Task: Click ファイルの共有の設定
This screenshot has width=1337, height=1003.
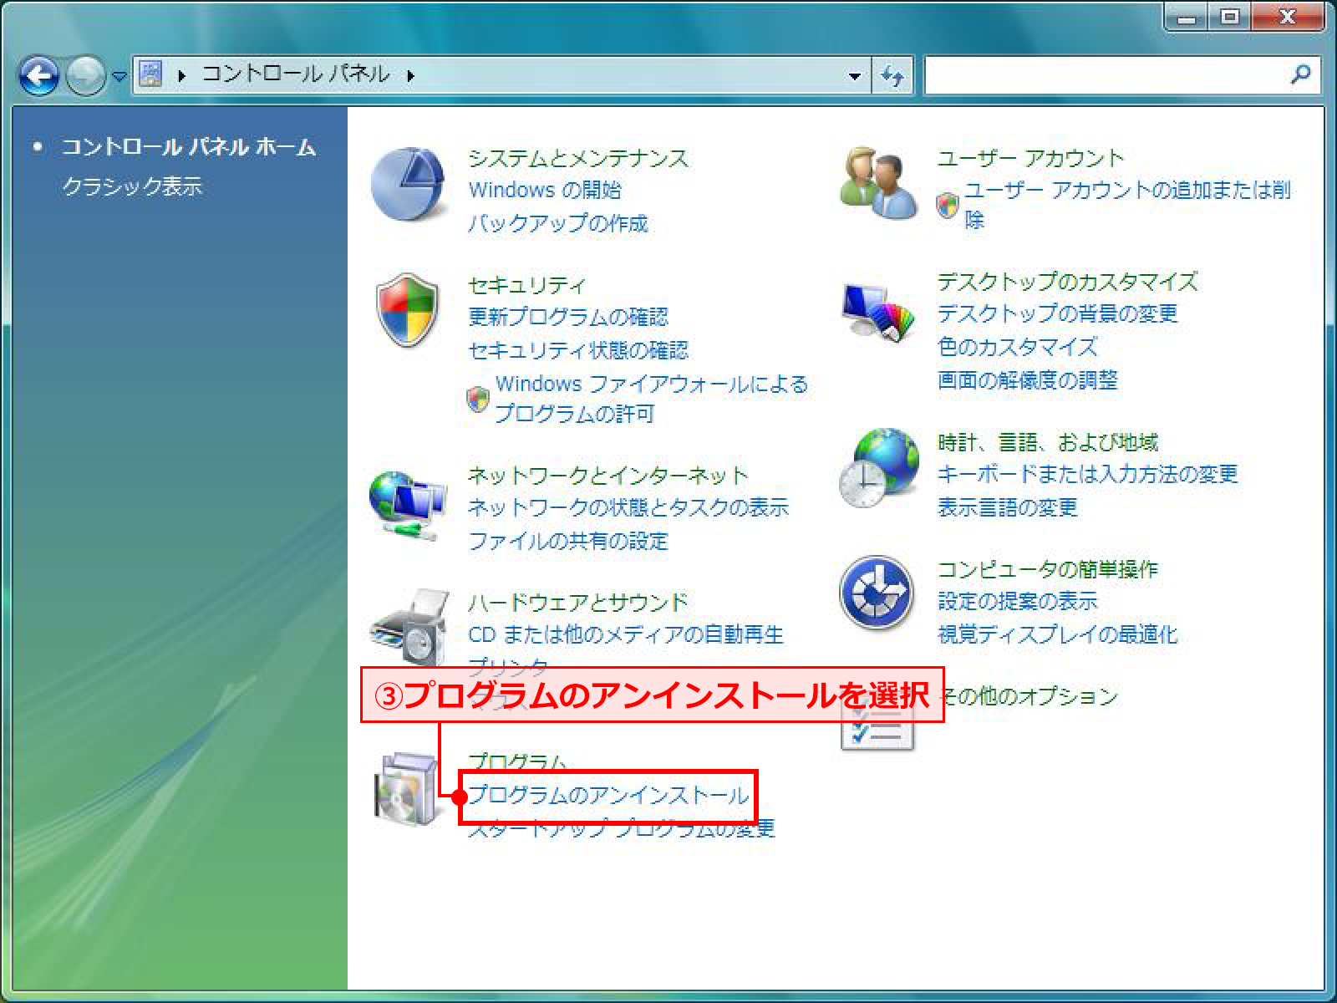Action: [x=568, y=541]
